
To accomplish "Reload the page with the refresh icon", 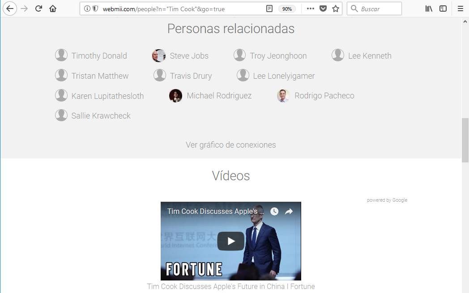I will click(x=39, y=8).
